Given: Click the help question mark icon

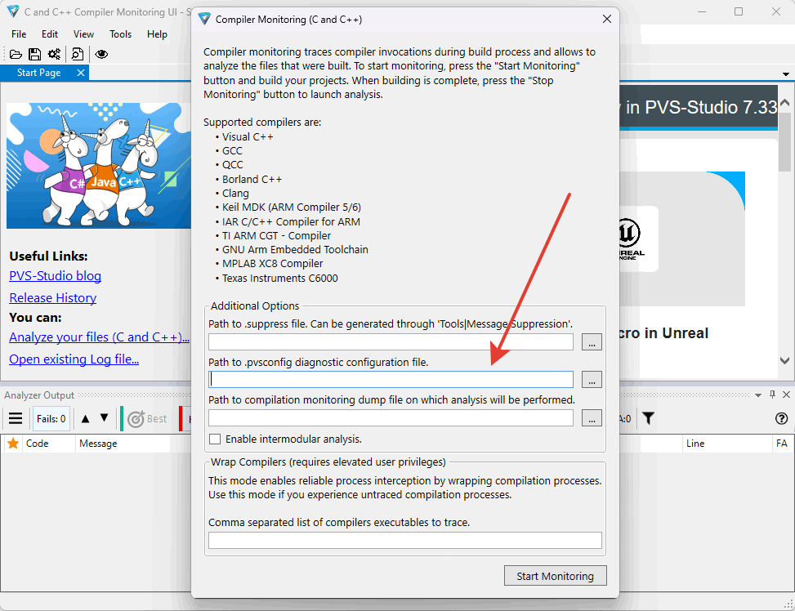Looking at the screenshot, I should pos(781,419).
